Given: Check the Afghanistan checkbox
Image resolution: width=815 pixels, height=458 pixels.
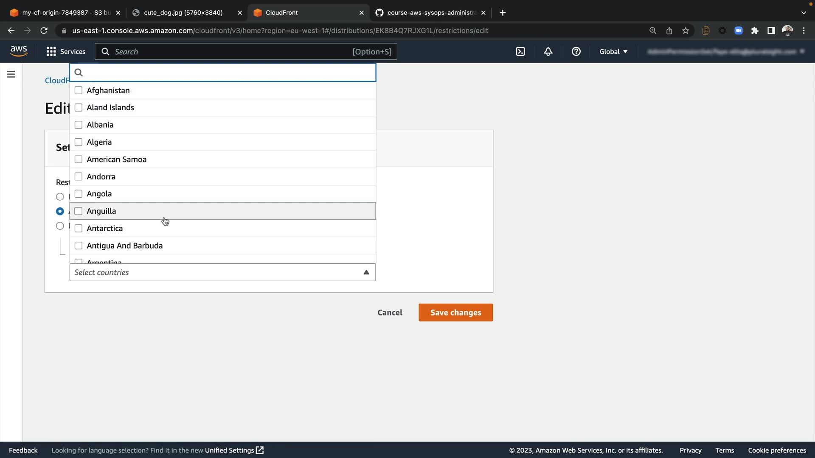Looking at the screenshot, I should pyautogui.click(x=79, y=90).
